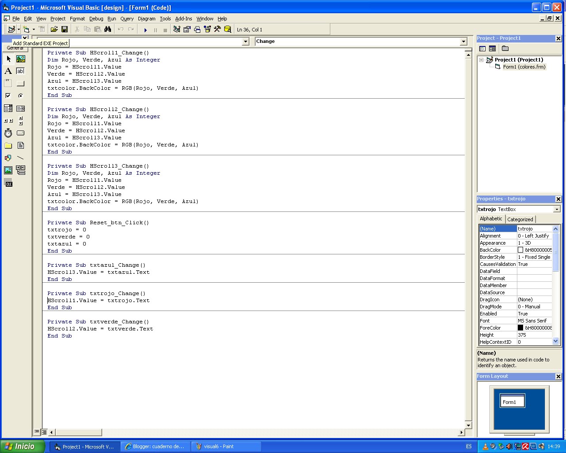Select the OLE control in the toolbox
The height and width of the screenshot is (453, 566).
click(x=8, y=183)
